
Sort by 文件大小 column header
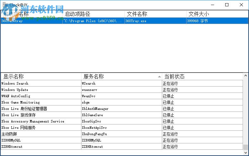click(217, 14)
